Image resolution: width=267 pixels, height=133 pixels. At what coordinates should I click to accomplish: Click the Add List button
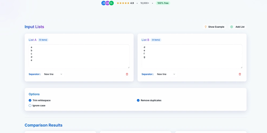pyautogui.click(x=237, y=27)
